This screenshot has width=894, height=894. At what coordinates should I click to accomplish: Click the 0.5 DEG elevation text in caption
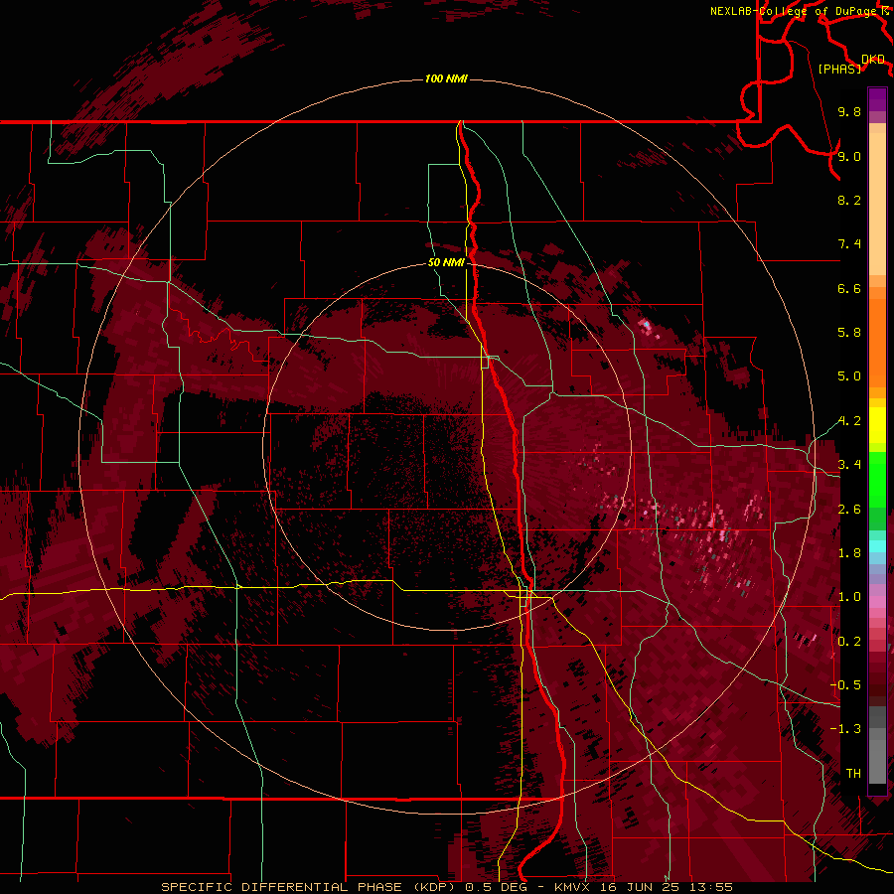[498, 887]
